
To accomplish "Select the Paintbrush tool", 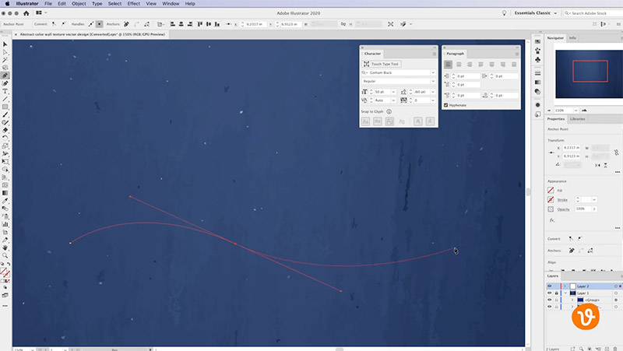I will 5,114.
